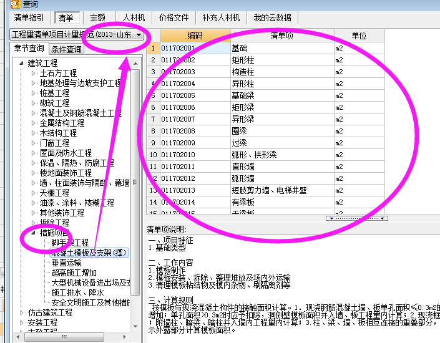
Task: Select the 基础梁 row
Action: 266,95
